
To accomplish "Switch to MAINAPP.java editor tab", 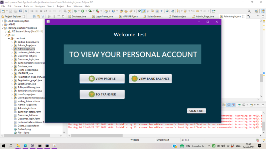I will pyautogui.click(x=128, y=16).
